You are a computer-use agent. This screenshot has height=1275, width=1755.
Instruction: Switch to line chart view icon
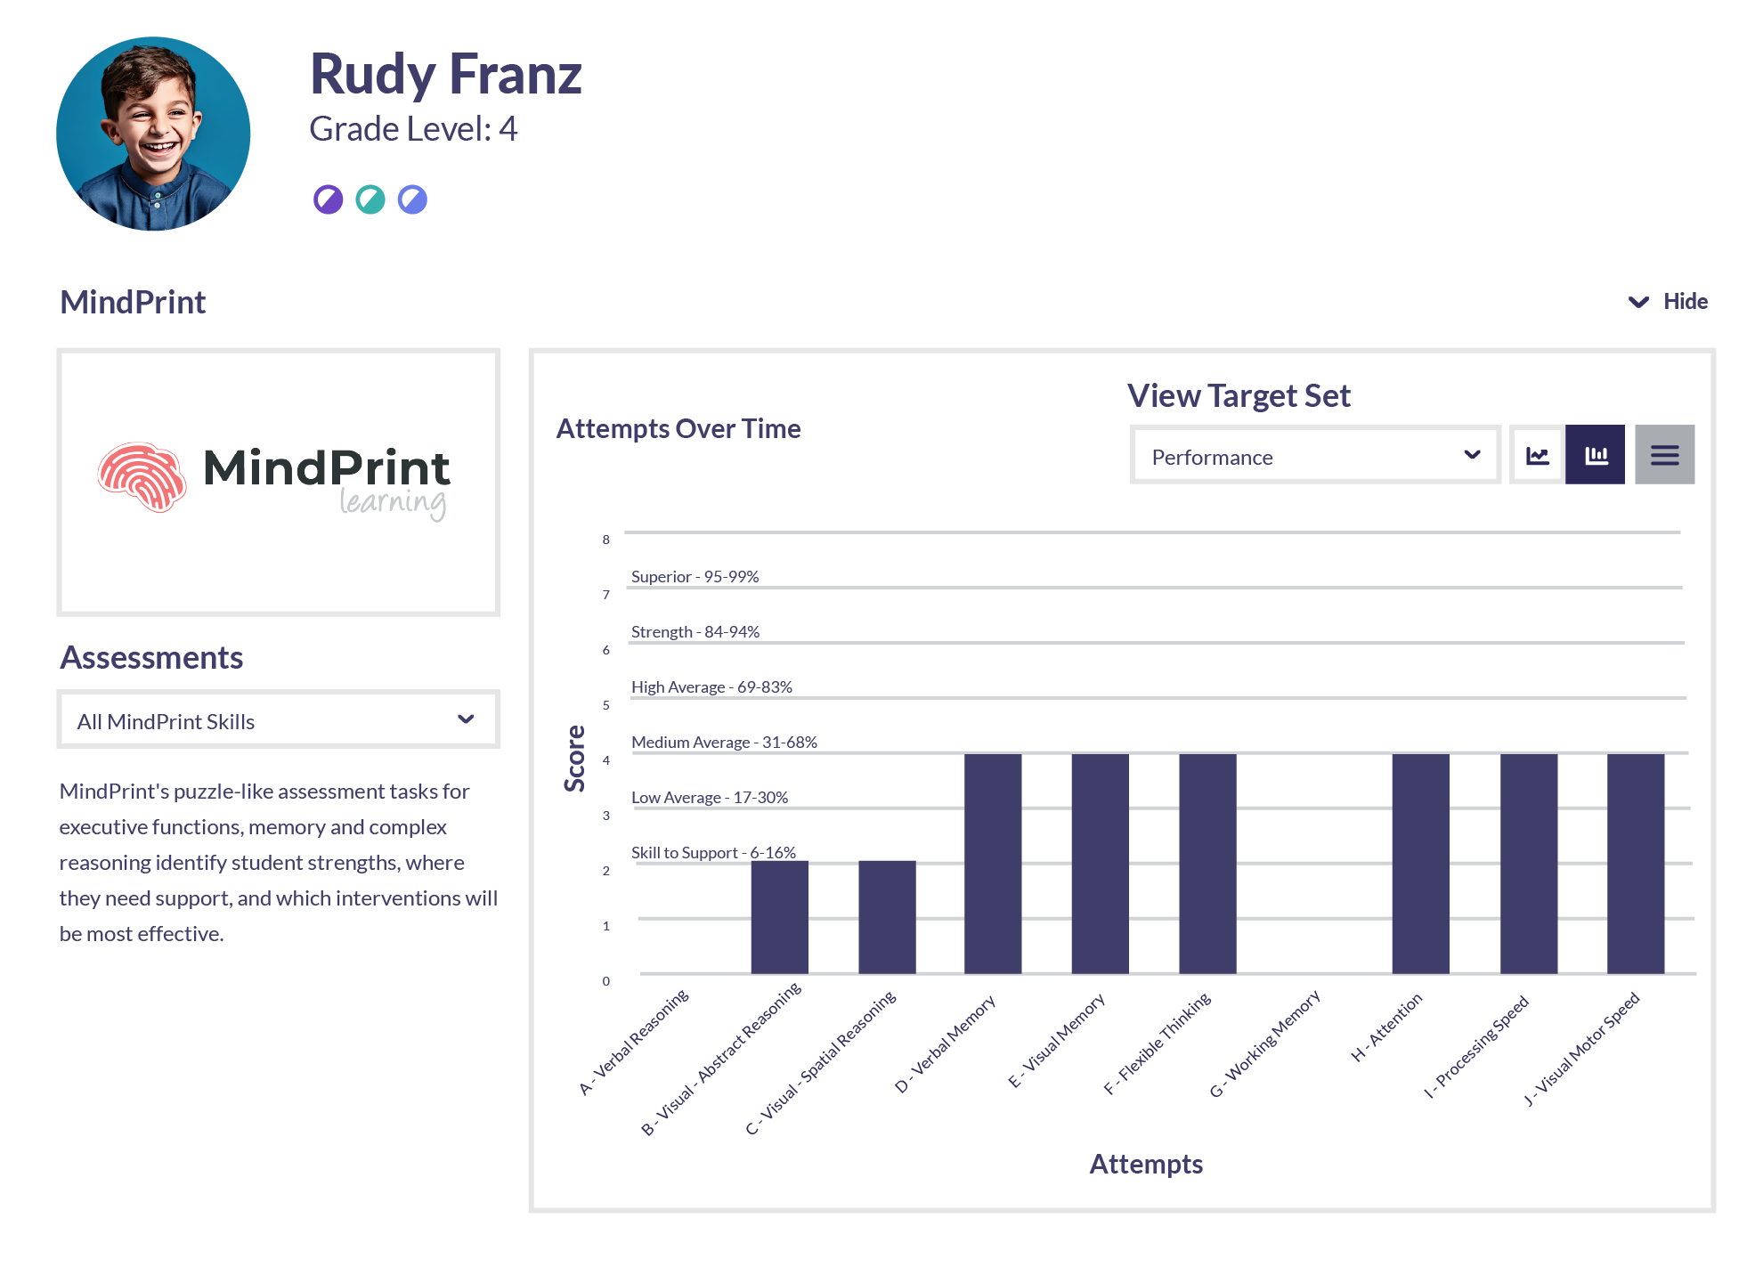point(1537,456)
